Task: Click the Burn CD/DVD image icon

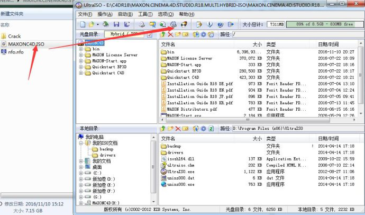Action: tap(184, 24)
